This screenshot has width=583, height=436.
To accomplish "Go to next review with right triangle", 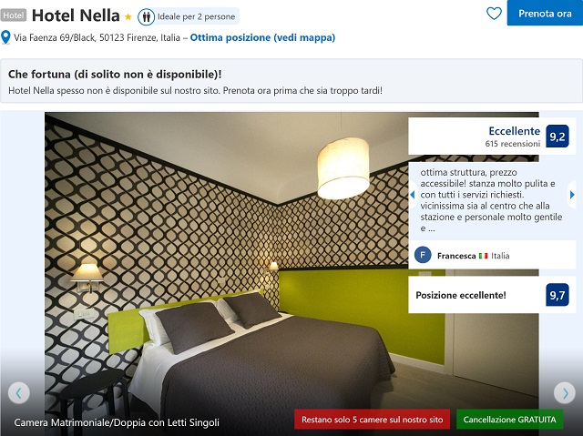I will tap(572, 195).
